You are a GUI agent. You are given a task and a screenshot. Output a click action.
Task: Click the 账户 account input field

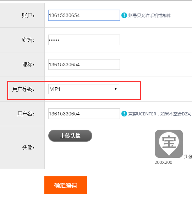pos(84,15)
